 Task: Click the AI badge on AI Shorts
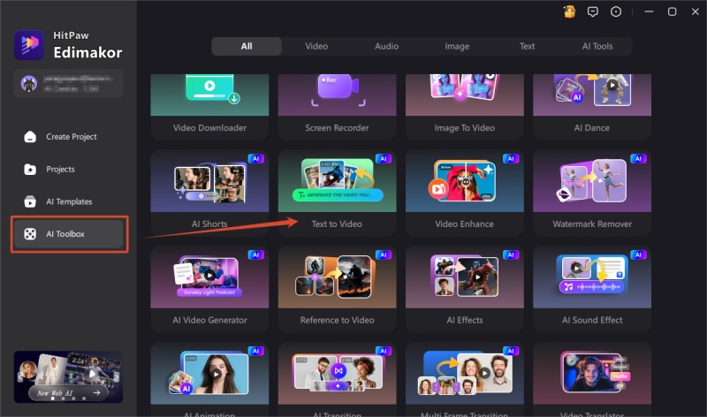click(255, 159)
